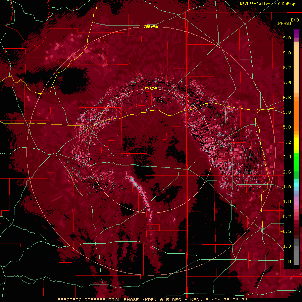Viewport: 302px width, 302px height.
Task: Click the KFDX radar site identifier
Action: point(196,300)
